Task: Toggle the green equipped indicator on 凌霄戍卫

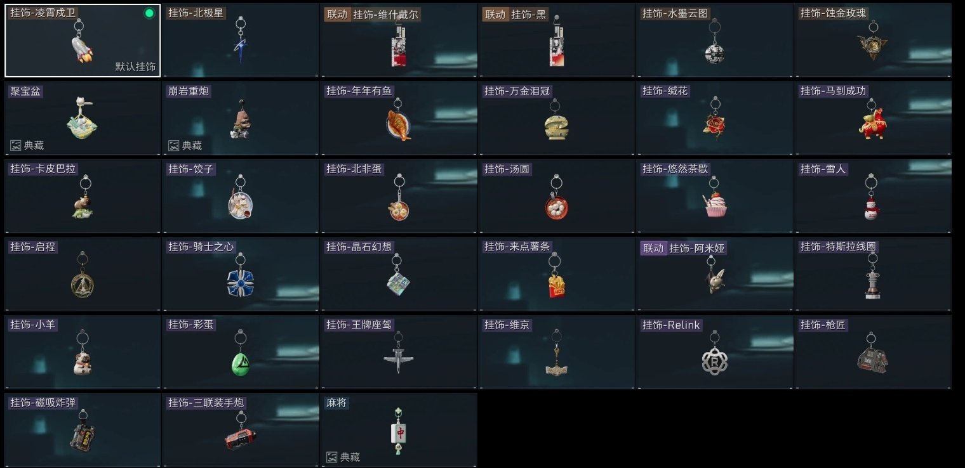Action: point(149,13)
